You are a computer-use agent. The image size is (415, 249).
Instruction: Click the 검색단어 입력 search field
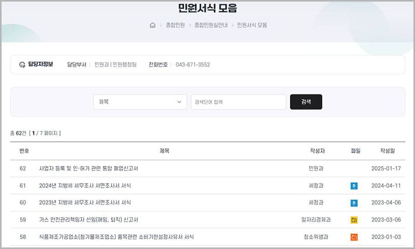point(238,102)
